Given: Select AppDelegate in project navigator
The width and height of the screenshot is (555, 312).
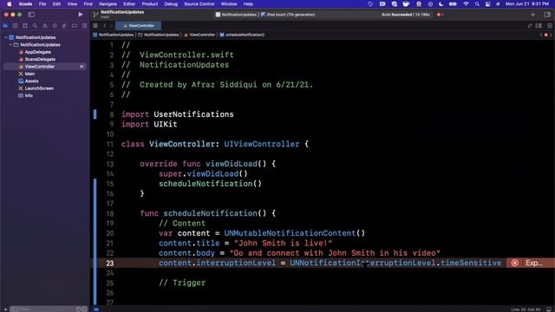Looking at the screenshot, I should pos(38,52).
